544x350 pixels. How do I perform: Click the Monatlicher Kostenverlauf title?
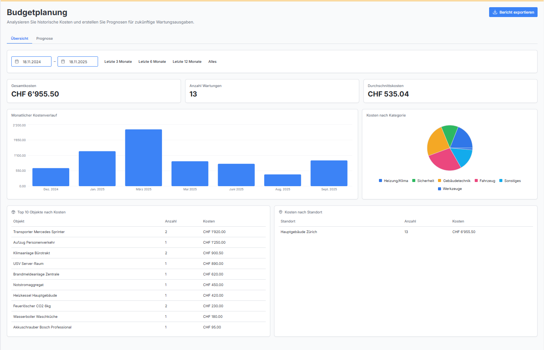34,115
